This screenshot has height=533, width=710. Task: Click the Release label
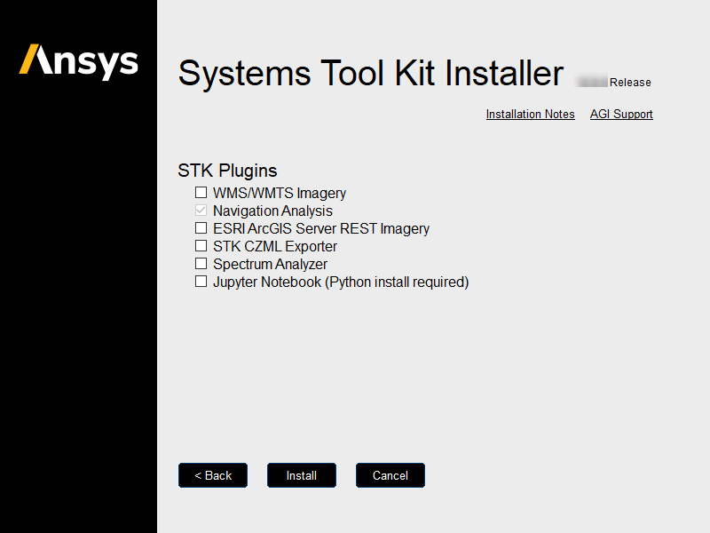pyautogui.click(x=630, y=83)
